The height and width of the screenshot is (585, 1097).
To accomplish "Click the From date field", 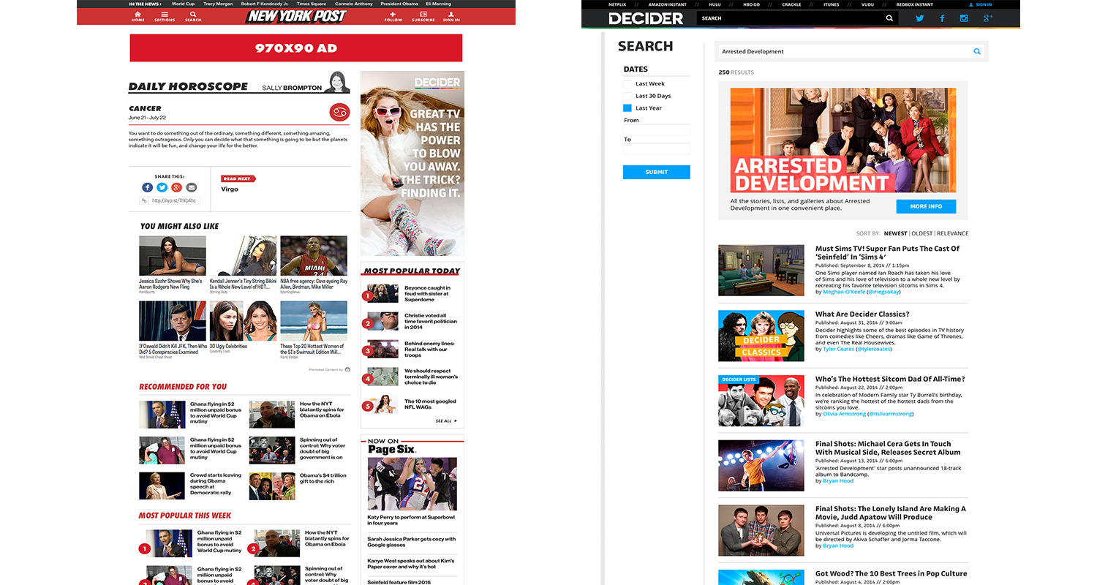I will (657, 129).
